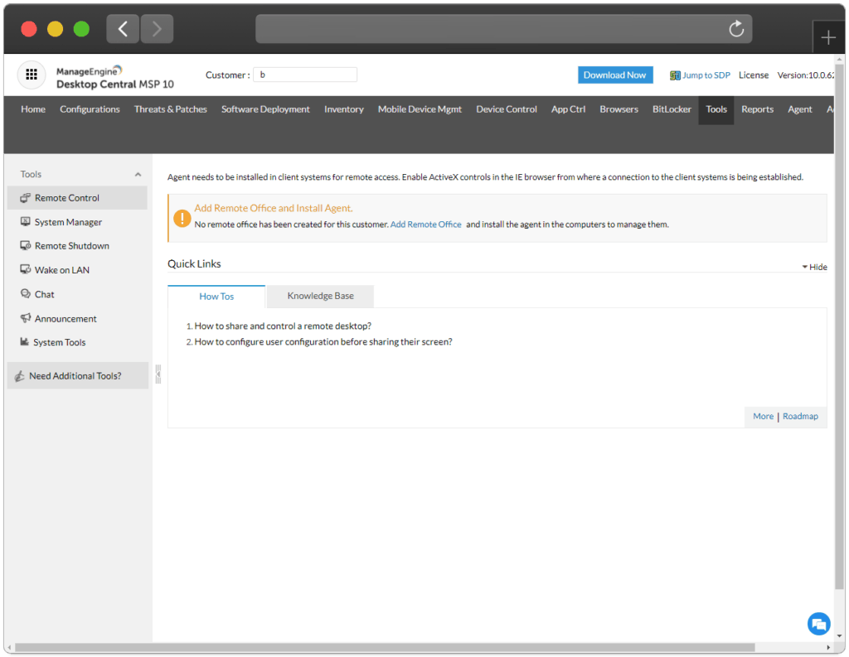Open the License link
Image resolution: width=849 pixels, height=657 pixels.
pyautogui.click(x=753, y=75)
